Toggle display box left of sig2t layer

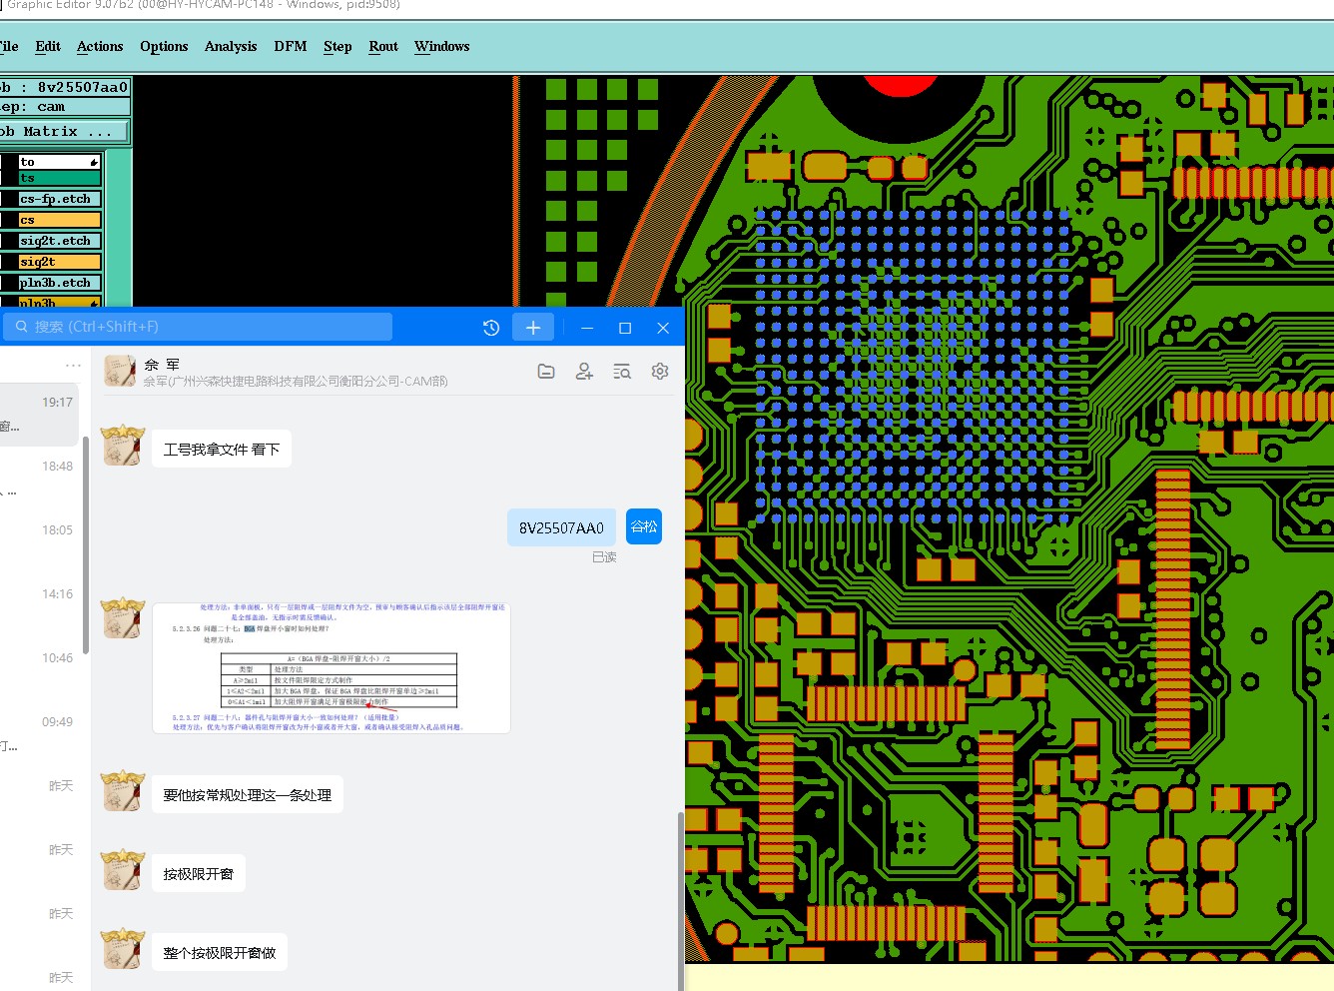(x=8, y=262)
